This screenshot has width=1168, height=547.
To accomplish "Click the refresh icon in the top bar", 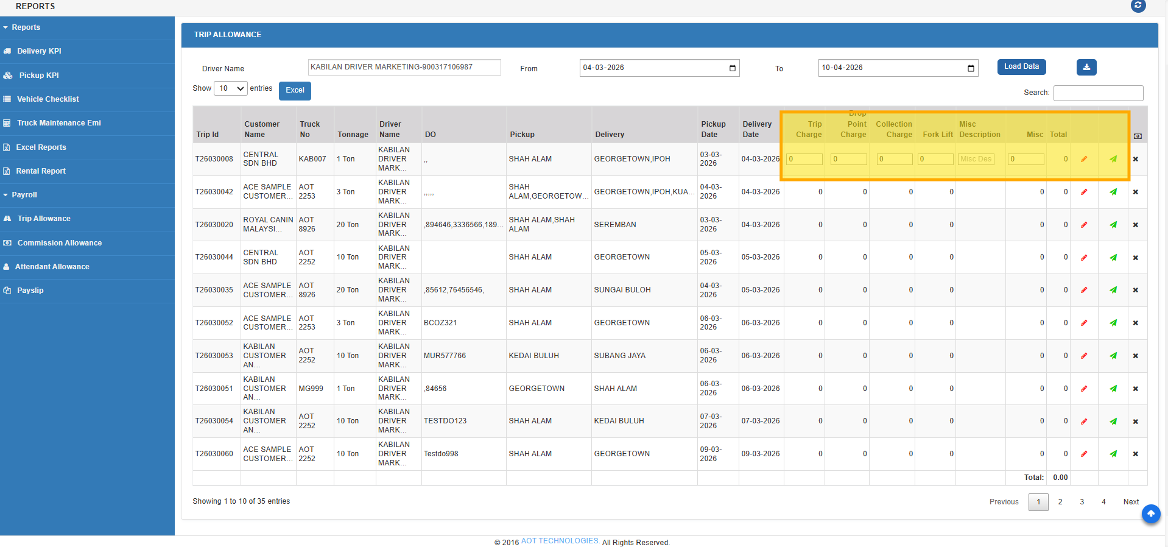I will coord(1138,5).
